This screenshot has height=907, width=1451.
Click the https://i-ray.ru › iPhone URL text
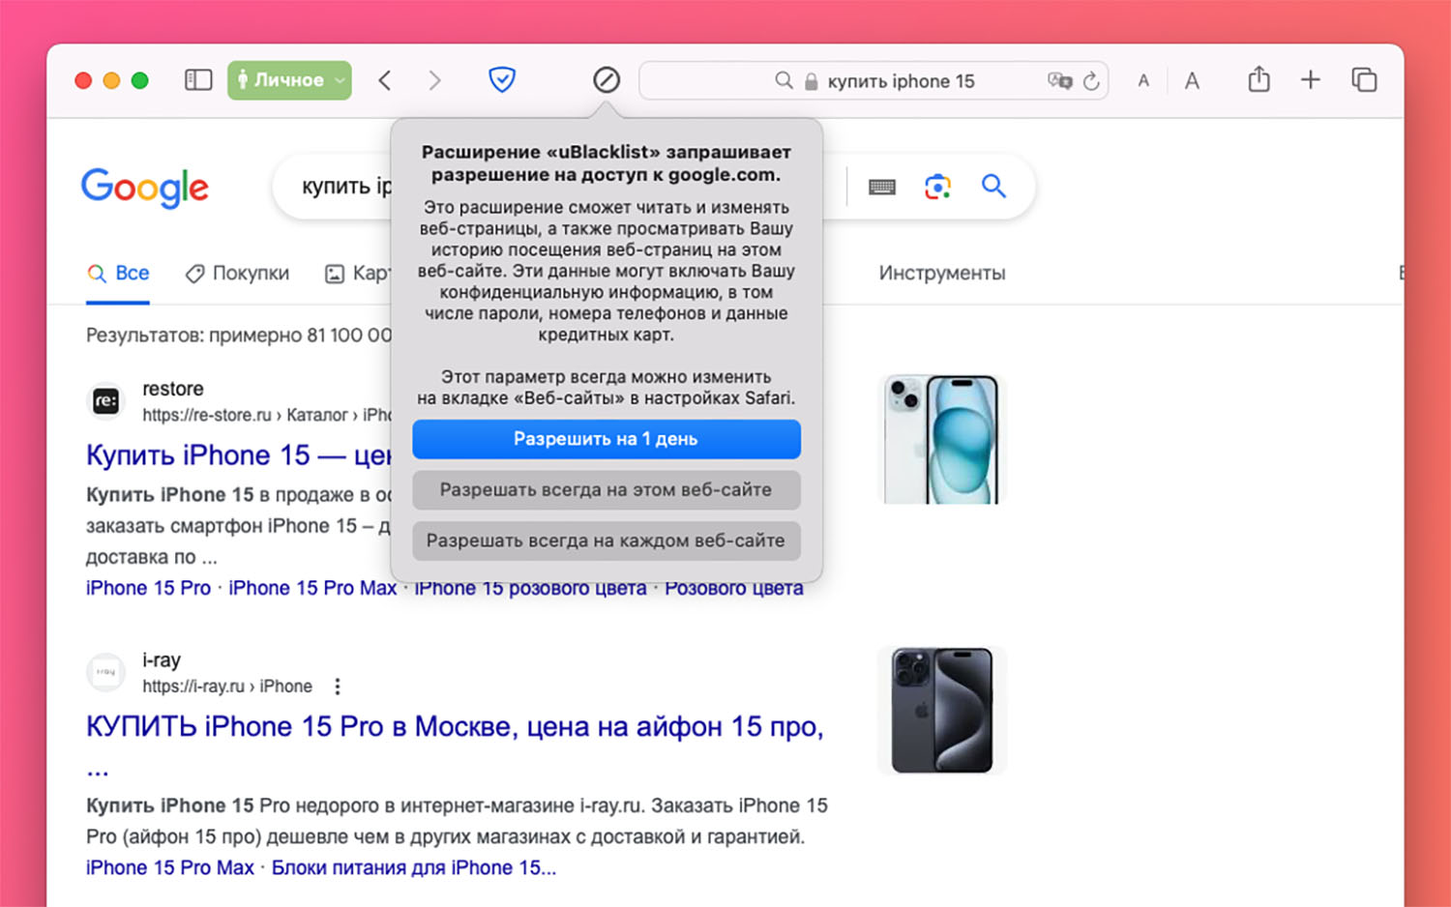[x=227, y=687]
